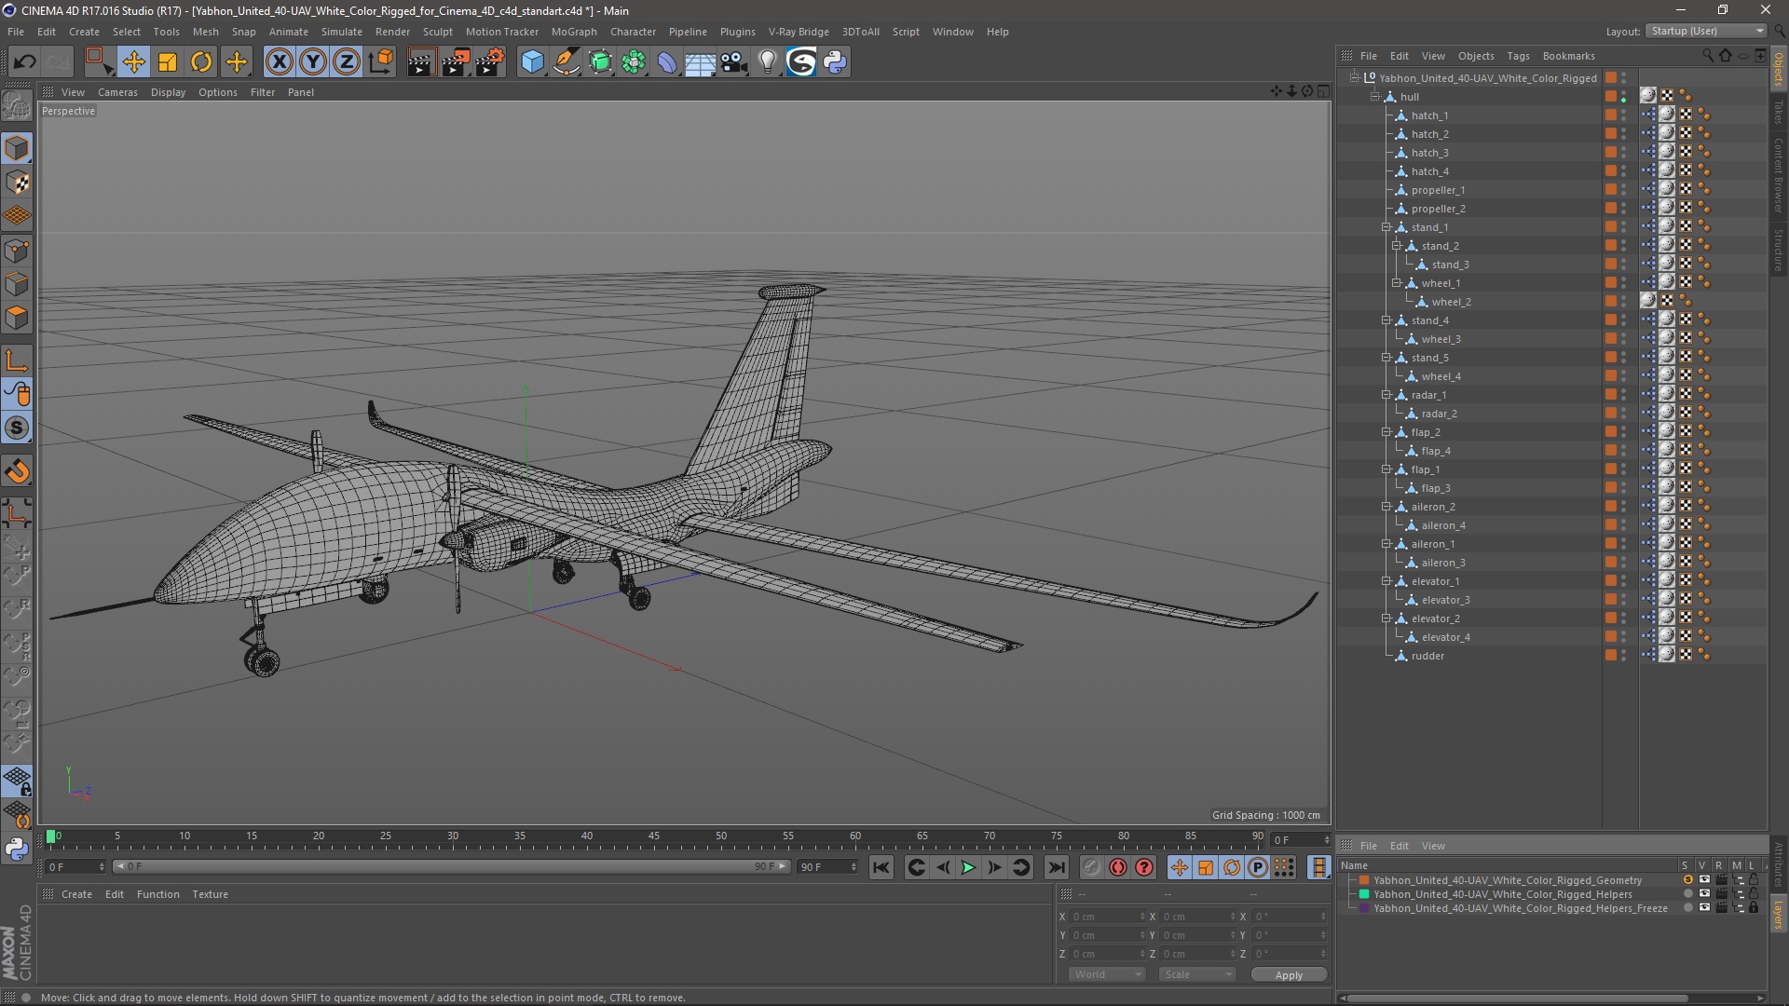
Task: Click the Array modeling object icon
Action: 634,62
